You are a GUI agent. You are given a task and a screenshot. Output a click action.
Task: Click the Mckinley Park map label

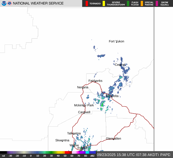tap(84, 105)
